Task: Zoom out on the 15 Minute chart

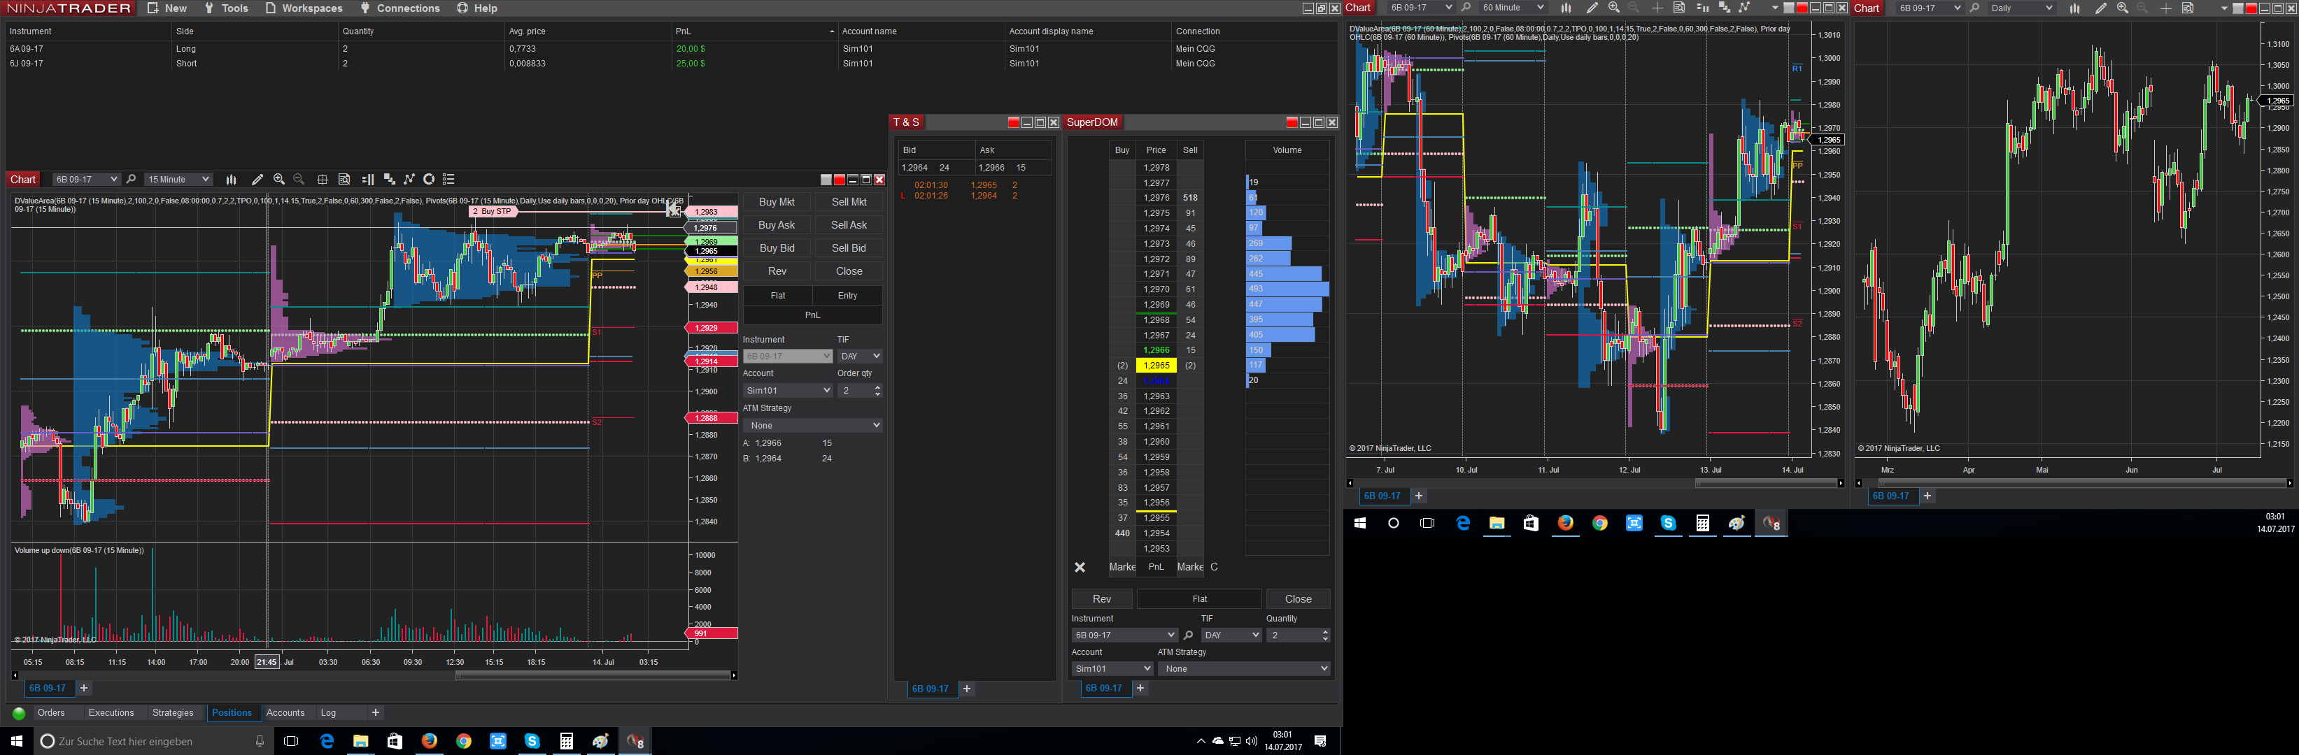Action: coord(299,179)
